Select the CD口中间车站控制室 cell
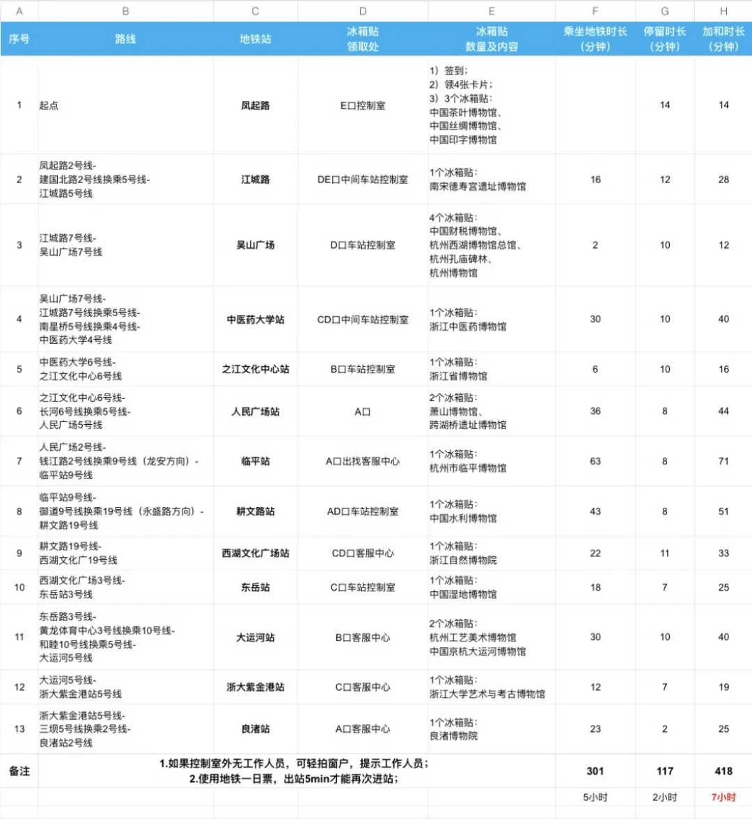This screenshot has width=752, height=819. pyautogui.click(x=363, y=319)
